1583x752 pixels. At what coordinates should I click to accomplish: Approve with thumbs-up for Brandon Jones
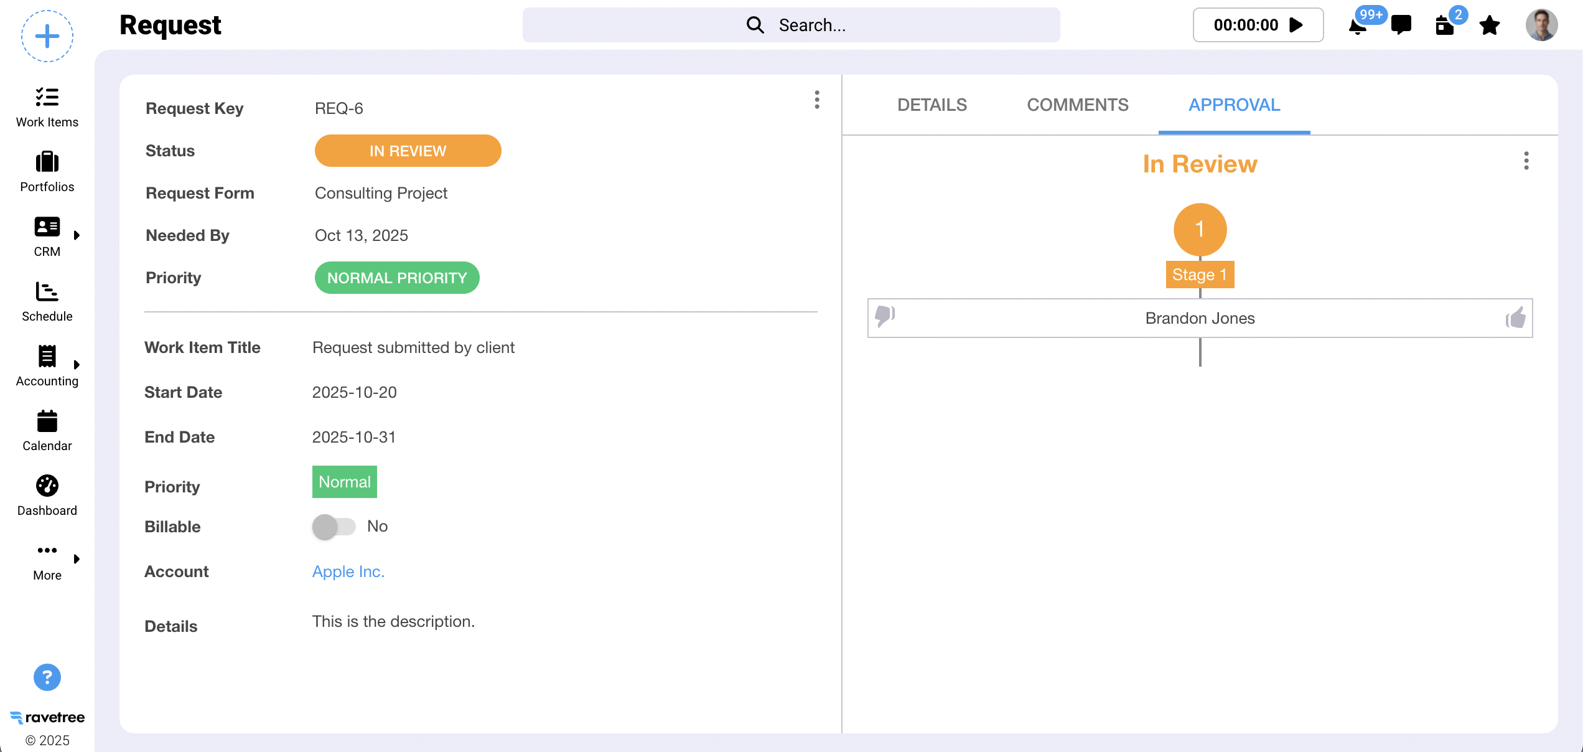[1516, 318]
